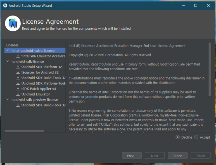The image size is (216, 165).
Task: Click the Previous button
Action: pos(132,156)
